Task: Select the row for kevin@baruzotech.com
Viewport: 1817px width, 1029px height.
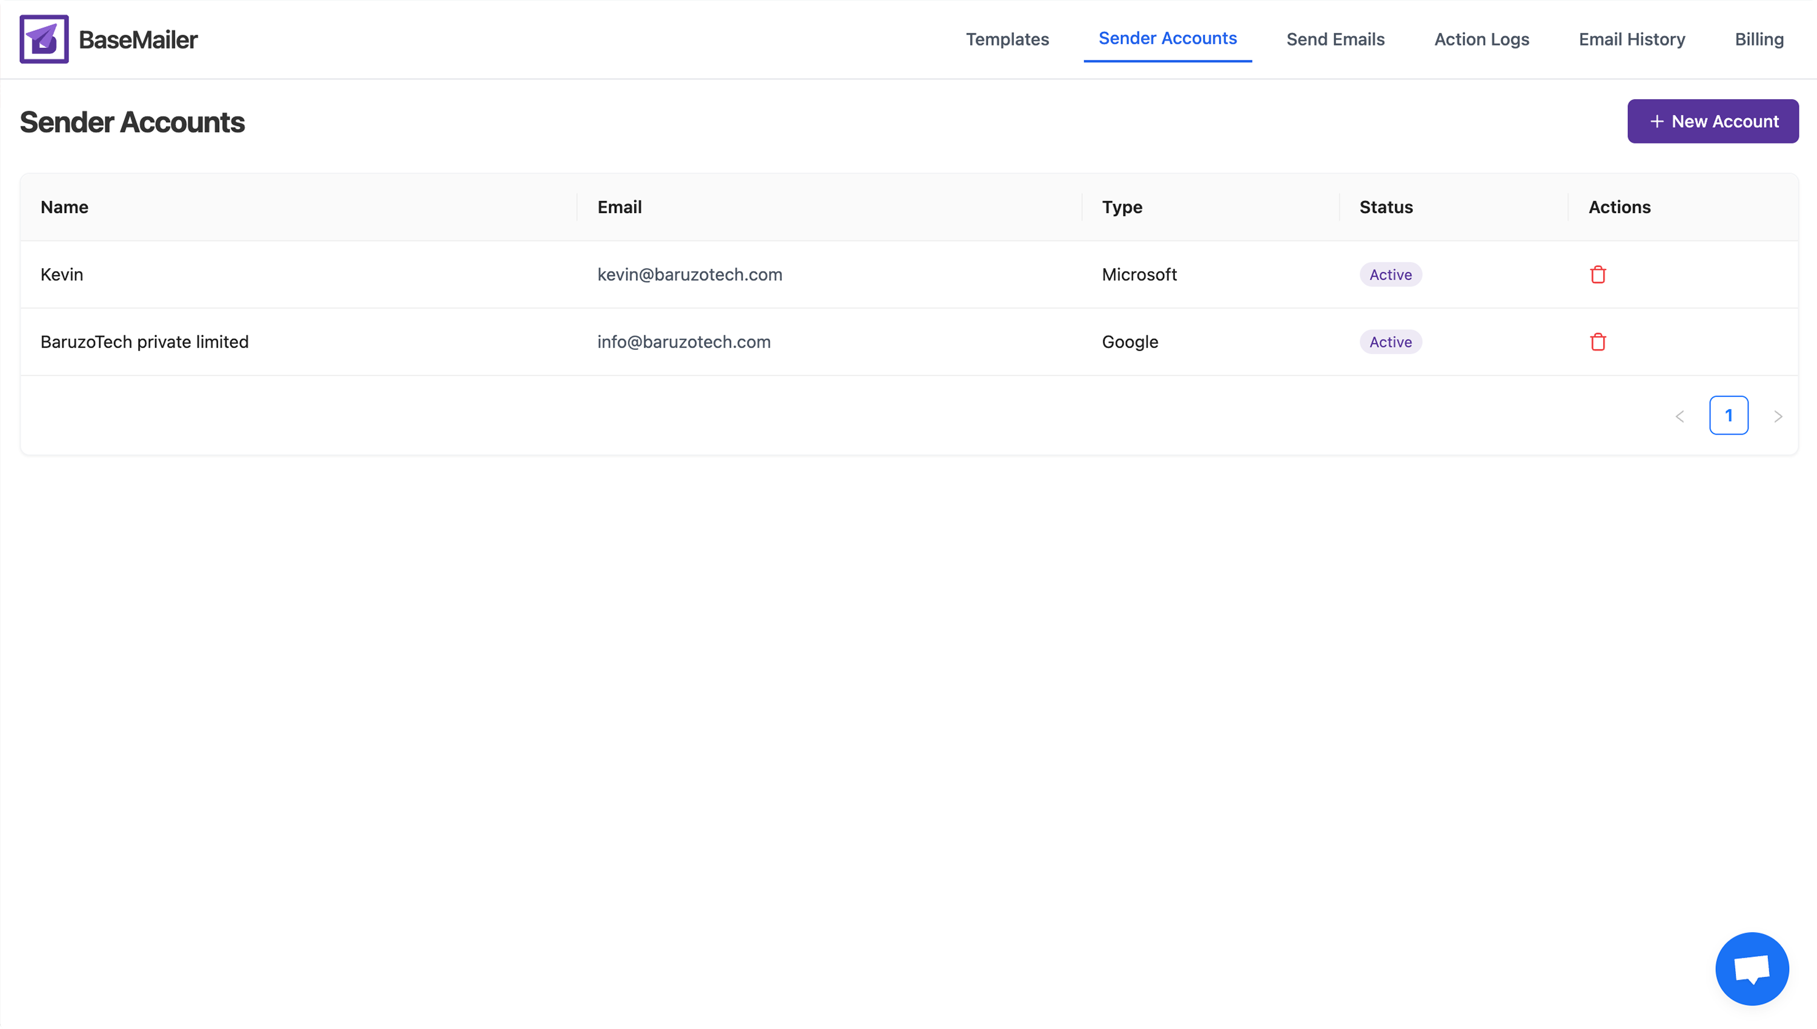Action: coord(689,274)
